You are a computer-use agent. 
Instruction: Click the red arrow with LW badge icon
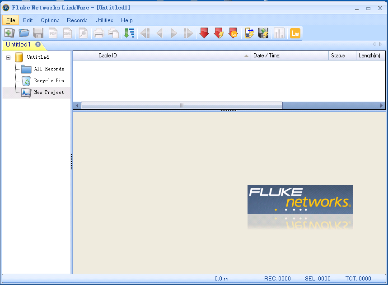[233, 33]
